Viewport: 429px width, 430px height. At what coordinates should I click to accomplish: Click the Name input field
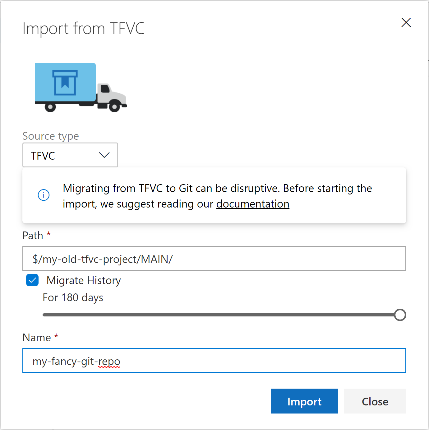coord(214,361)
